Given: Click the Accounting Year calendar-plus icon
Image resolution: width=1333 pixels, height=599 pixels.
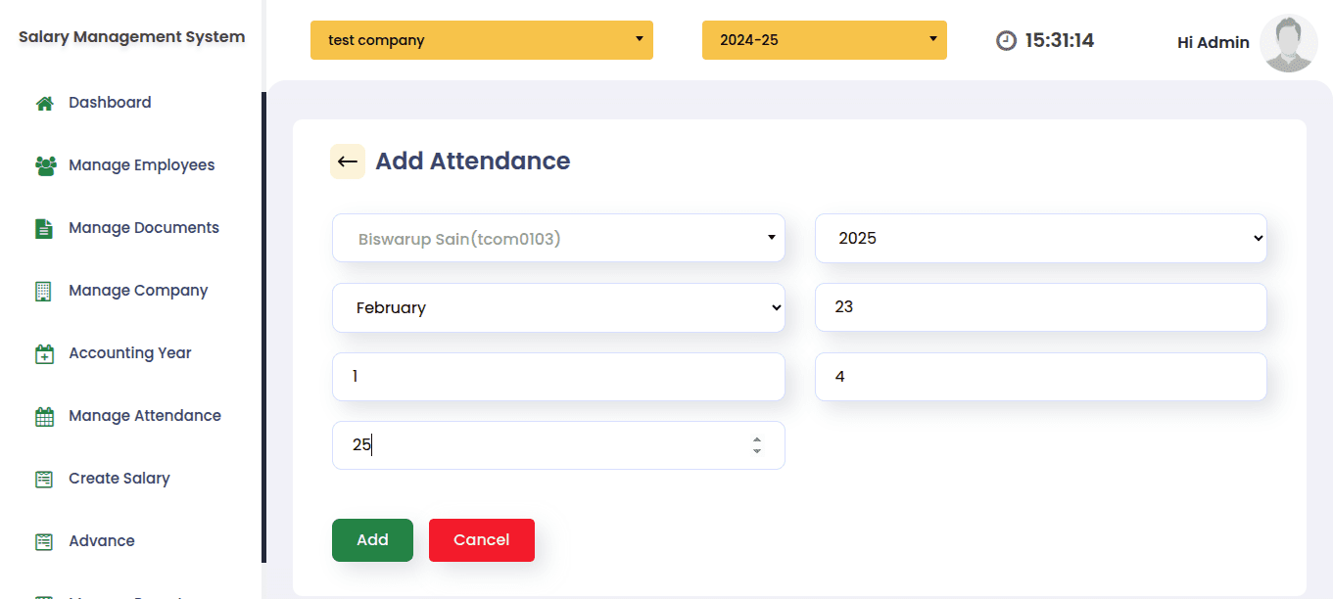Looking at the screenshot, I should pyautogui.click(x=44, y=354).
